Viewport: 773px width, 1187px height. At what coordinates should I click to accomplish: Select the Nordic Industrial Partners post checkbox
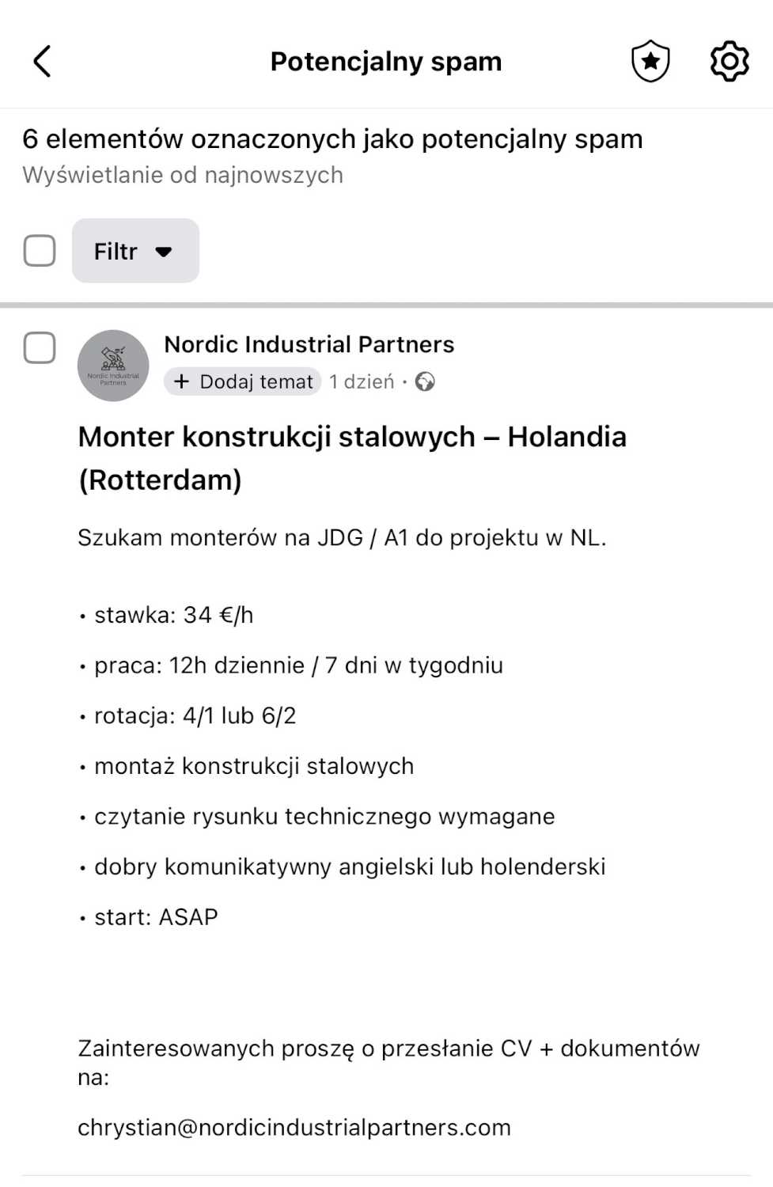point(40,348)
